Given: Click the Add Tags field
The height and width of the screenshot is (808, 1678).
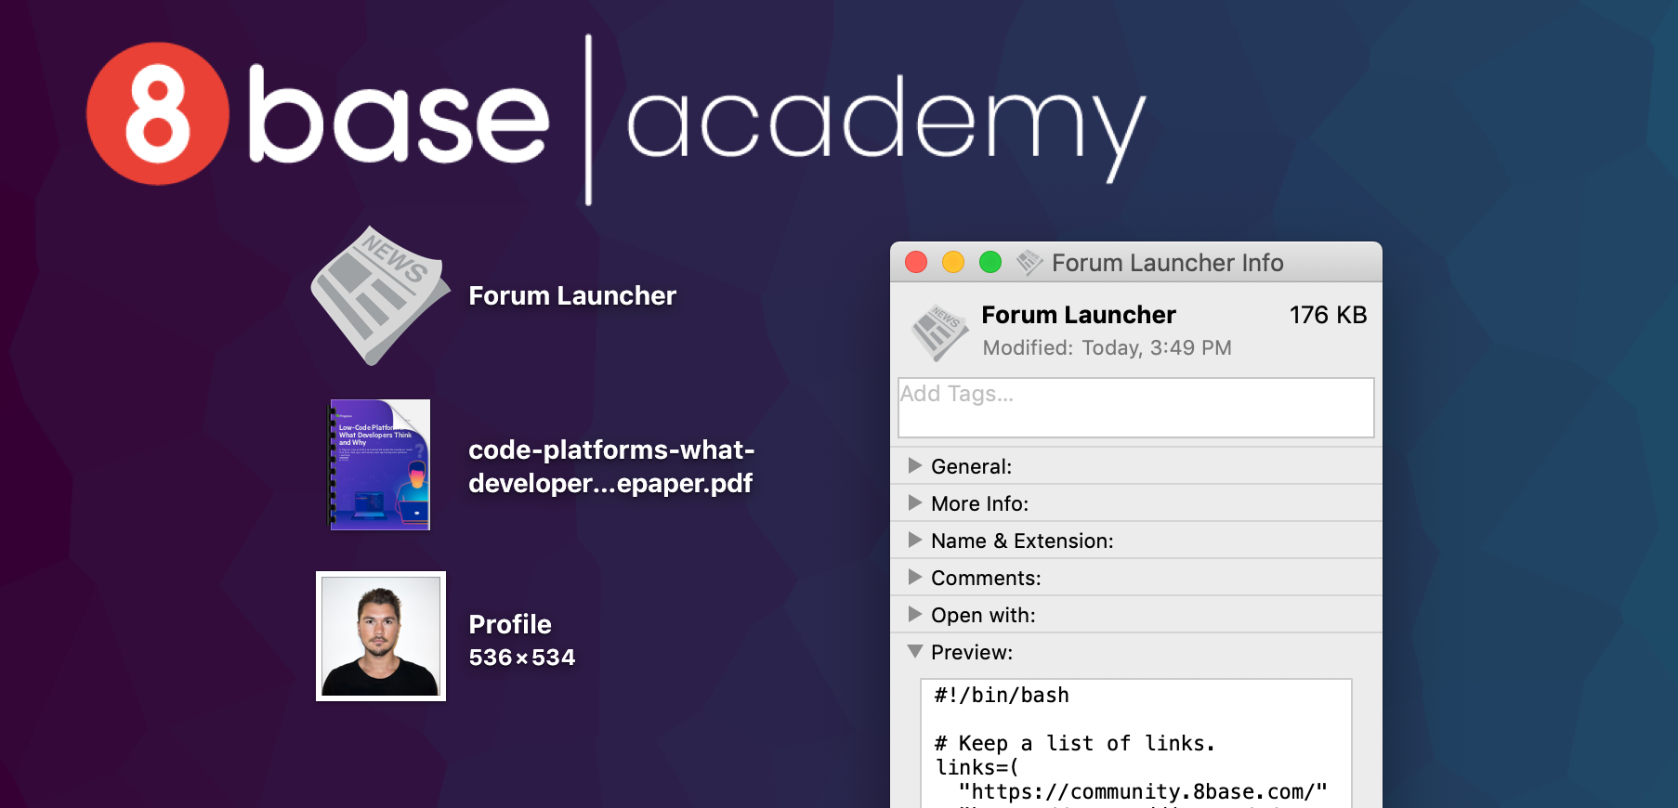Looking at the screenshot, I should pyautogui.click(x=1135, y=407).
